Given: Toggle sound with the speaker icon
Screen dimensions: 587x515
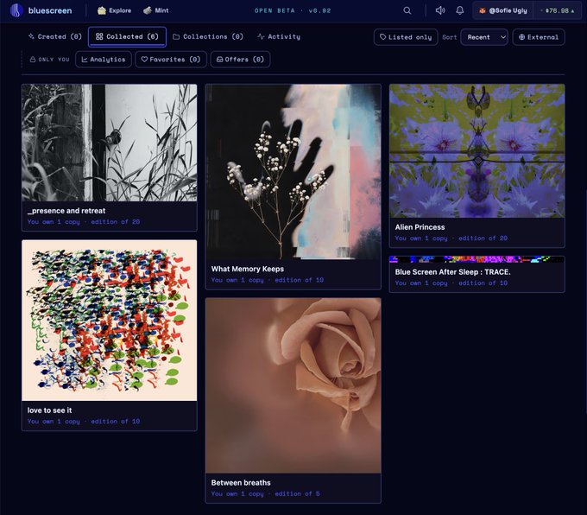Looking at the screenshot, I should click(x=440, y=10).
